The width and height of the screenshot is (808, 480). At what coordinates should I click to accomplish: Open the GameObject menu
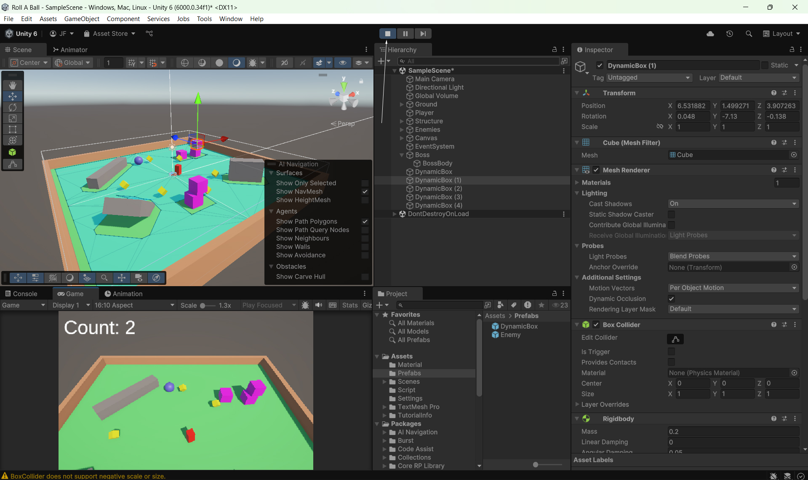pyautogui.click(x=82, y=19)
